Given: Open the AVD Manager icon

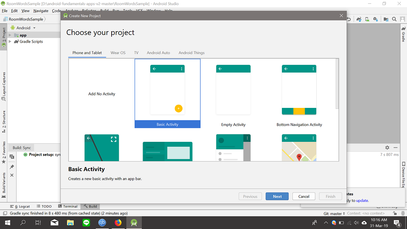Looking at the screenshot, I should (367, 19).
